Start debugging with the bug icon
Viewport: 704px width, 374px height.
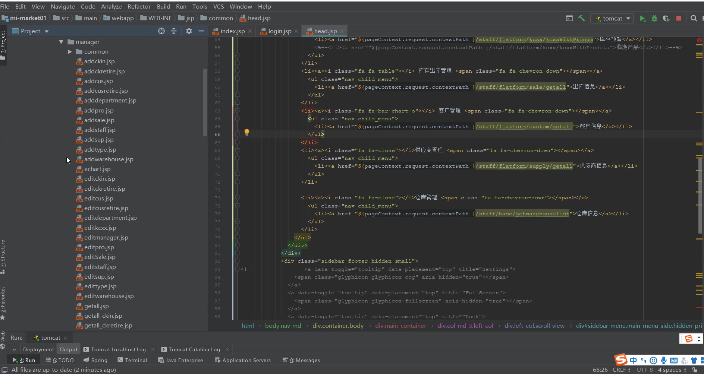point(654,18)
